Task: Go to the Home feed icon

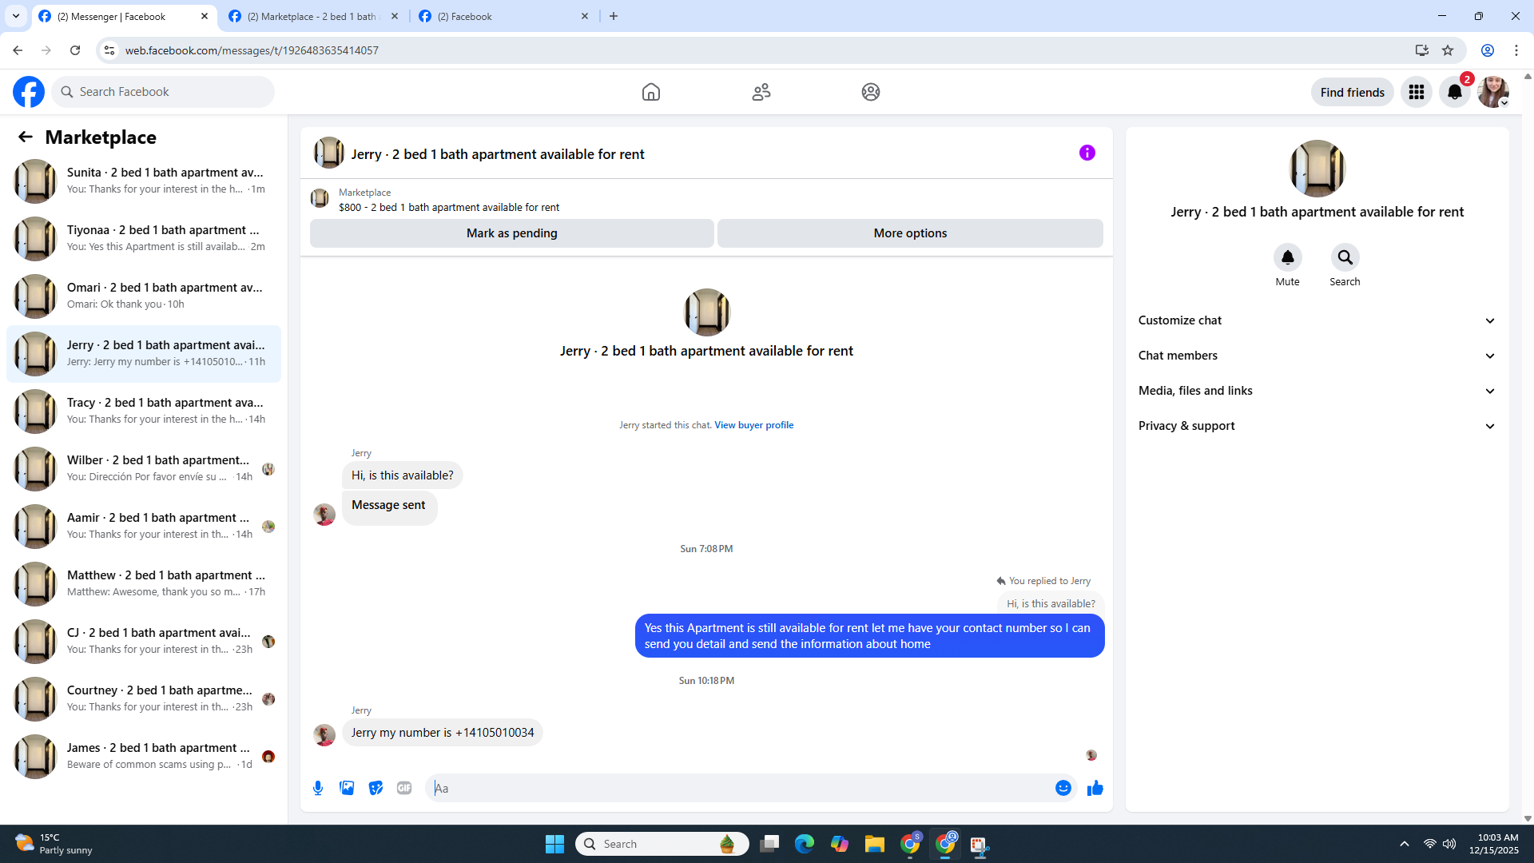Action: pos(651,92)
